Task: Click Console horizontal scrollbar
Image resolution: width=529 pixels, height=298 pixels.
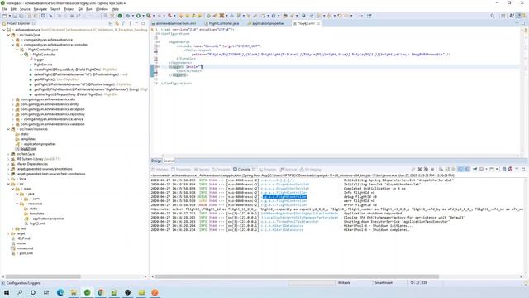Action: click(x=297, y=276)
